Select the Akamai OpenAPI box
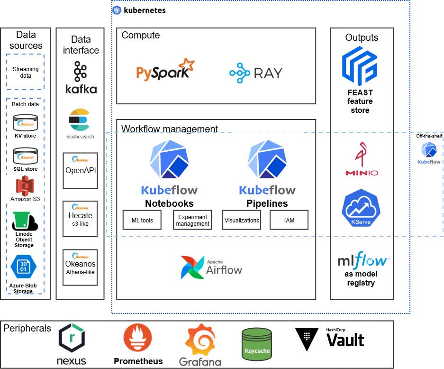The height and width of the screenshot is (369, 444). point(81,171)
